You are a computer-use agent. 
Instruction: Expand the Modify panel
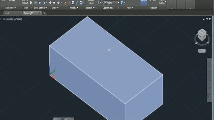pyautogui.click(x=74, y=8)
